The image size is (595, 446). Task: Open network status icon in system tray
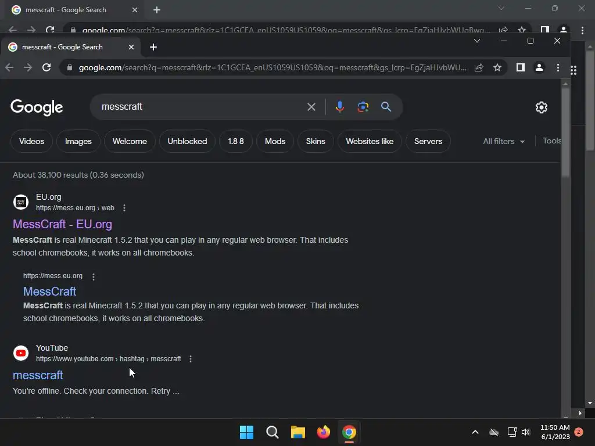pyautogui.click(x=512, y=432)
